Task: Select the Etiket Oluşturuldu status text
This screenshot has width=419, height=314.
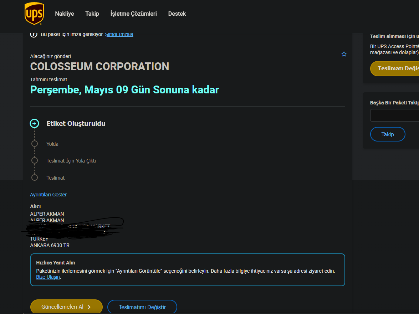Action: tap(76, 124)
